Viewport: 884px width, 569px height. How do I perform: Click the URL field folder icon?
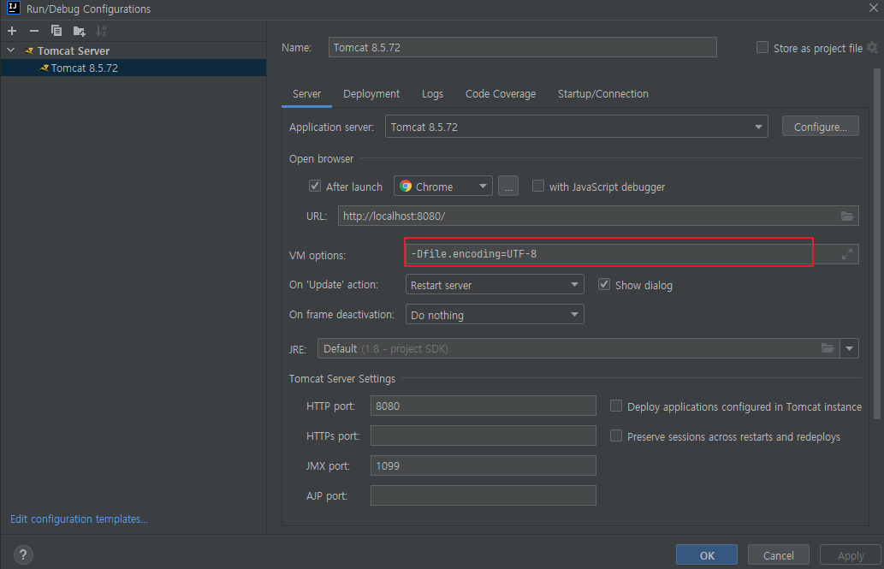click(847, 216)
